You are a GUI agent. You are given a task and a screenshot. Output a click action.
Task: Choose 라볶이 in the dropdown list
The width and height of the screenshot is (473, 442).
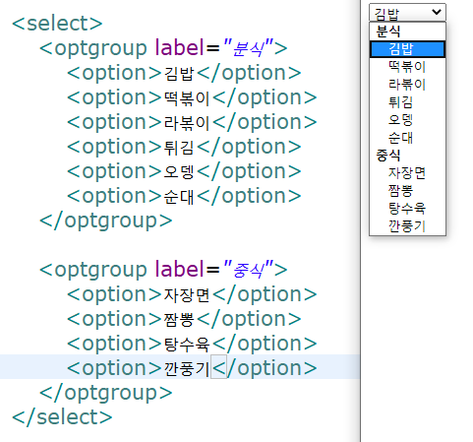(x=407, y=85)
